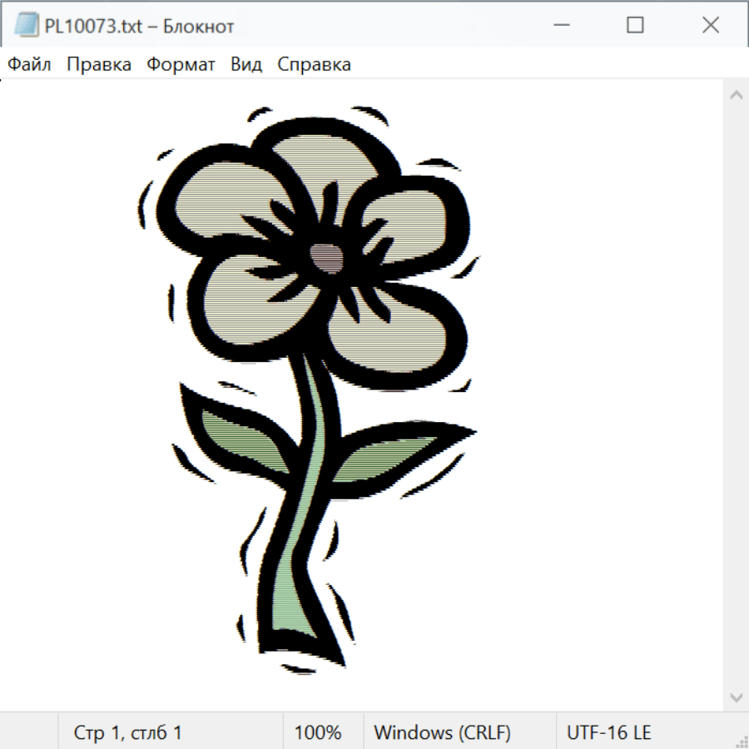Click the resize grip in the window corner
749x749 pixels.
tap(742, 742)
